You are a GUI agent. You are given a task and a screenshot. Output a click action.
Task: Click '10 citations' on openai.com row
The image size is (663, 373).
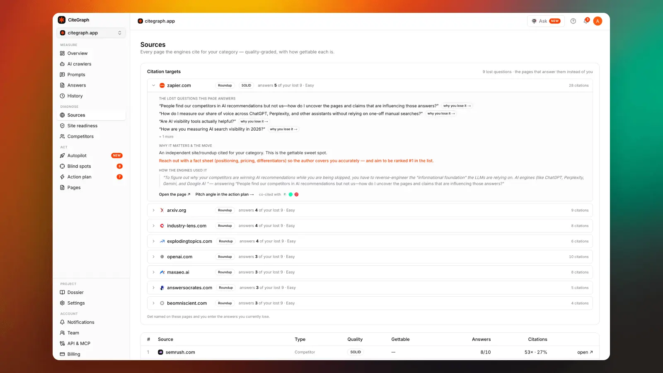(578, 257)
